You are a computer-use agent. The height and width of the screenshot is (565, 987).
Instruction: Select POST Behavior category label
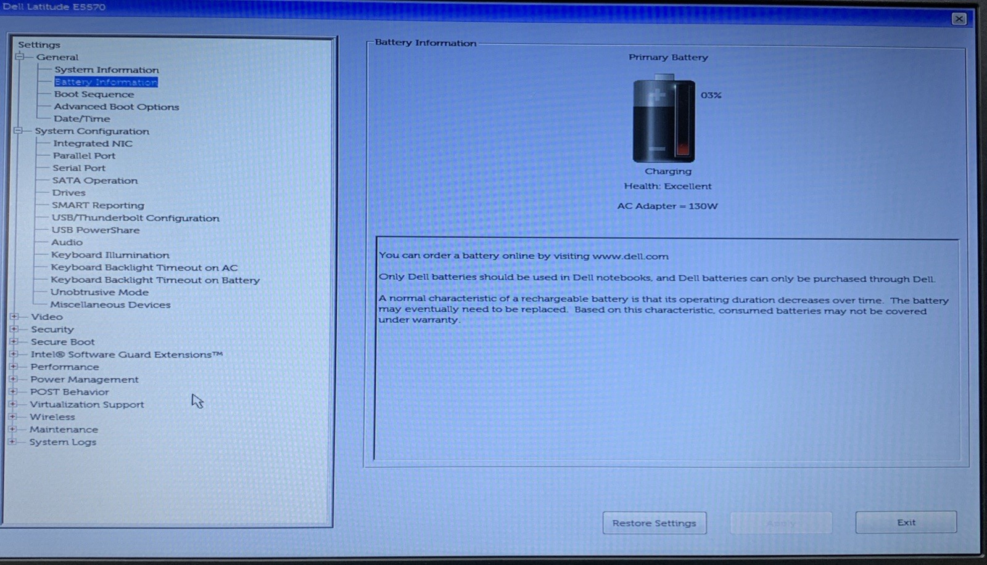click(70, 392)
